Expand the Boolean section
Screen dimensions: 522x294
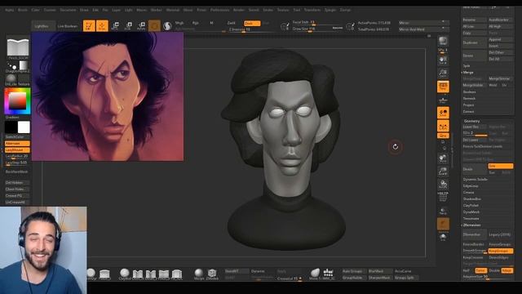tap(470, 92)
